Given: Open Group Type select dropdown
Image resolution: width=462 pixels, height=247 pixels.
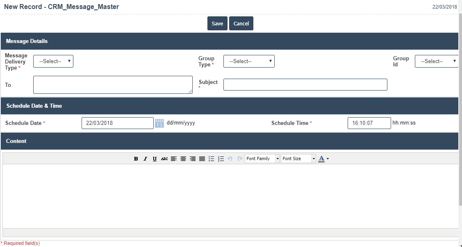Looking at the screenshot, I should [249, 61].
